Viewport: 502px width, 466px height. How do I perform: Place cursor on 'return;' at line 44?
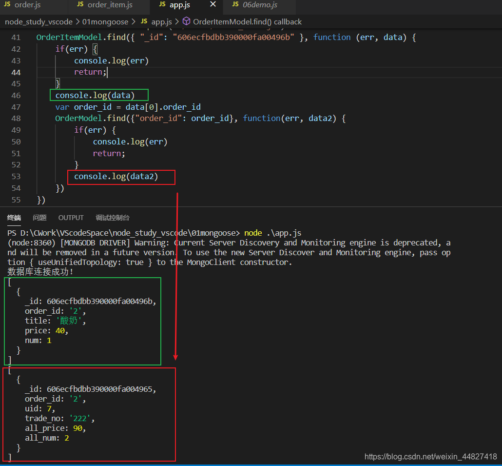click(x=90, y=72)
